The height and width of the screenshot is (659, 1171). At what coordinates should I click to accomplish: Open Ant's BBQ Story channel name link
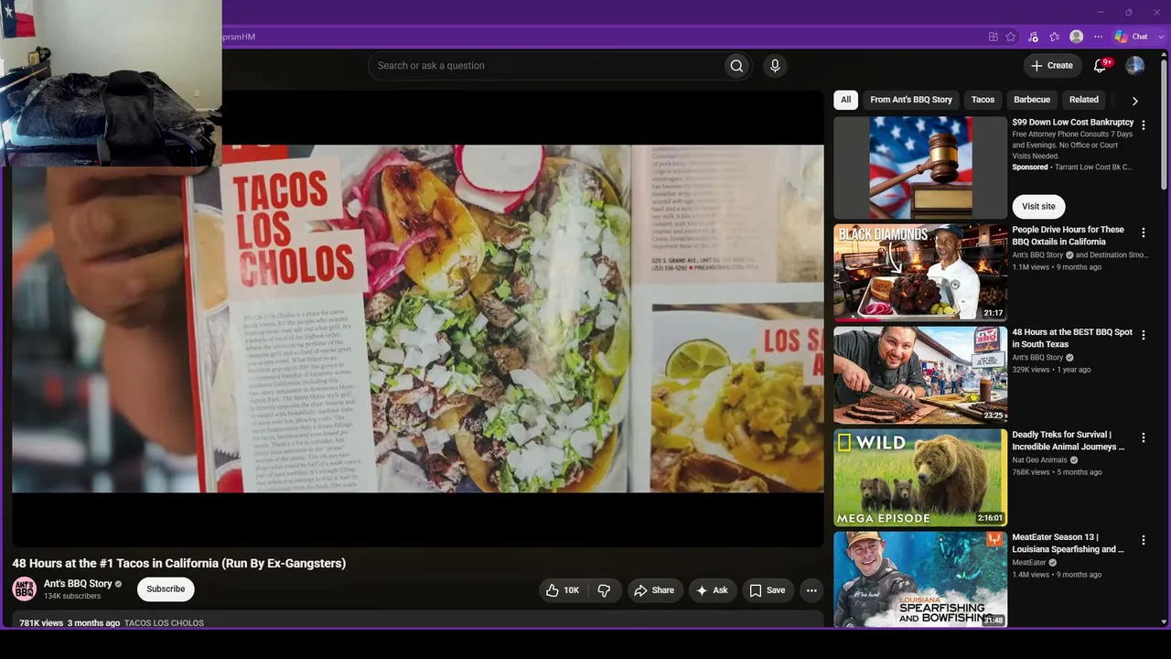click(x=78, y=584)
